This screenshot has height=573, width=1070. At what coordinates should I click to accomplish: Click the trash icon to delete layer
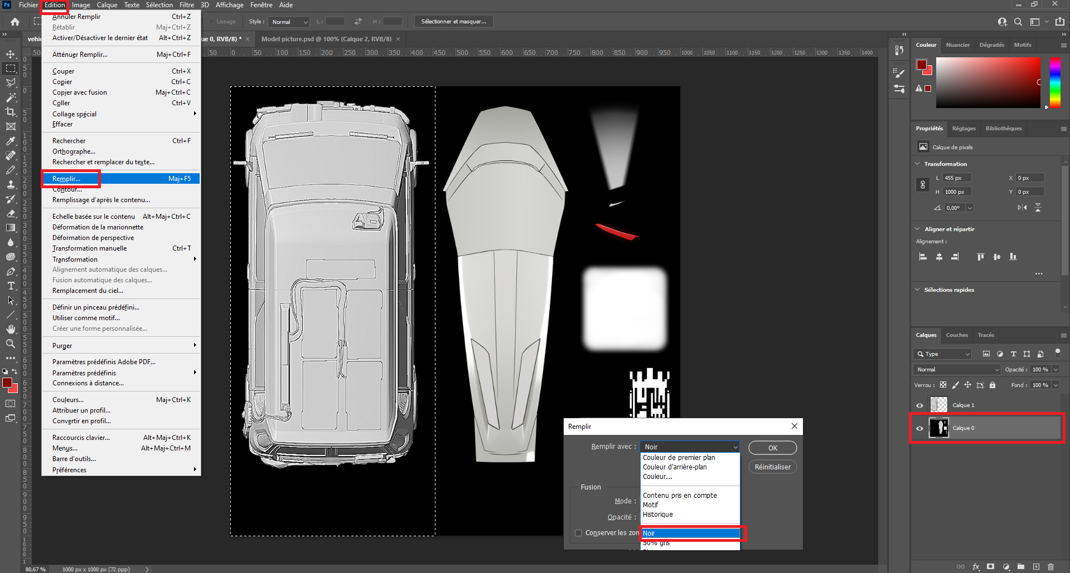point(1050,567)
